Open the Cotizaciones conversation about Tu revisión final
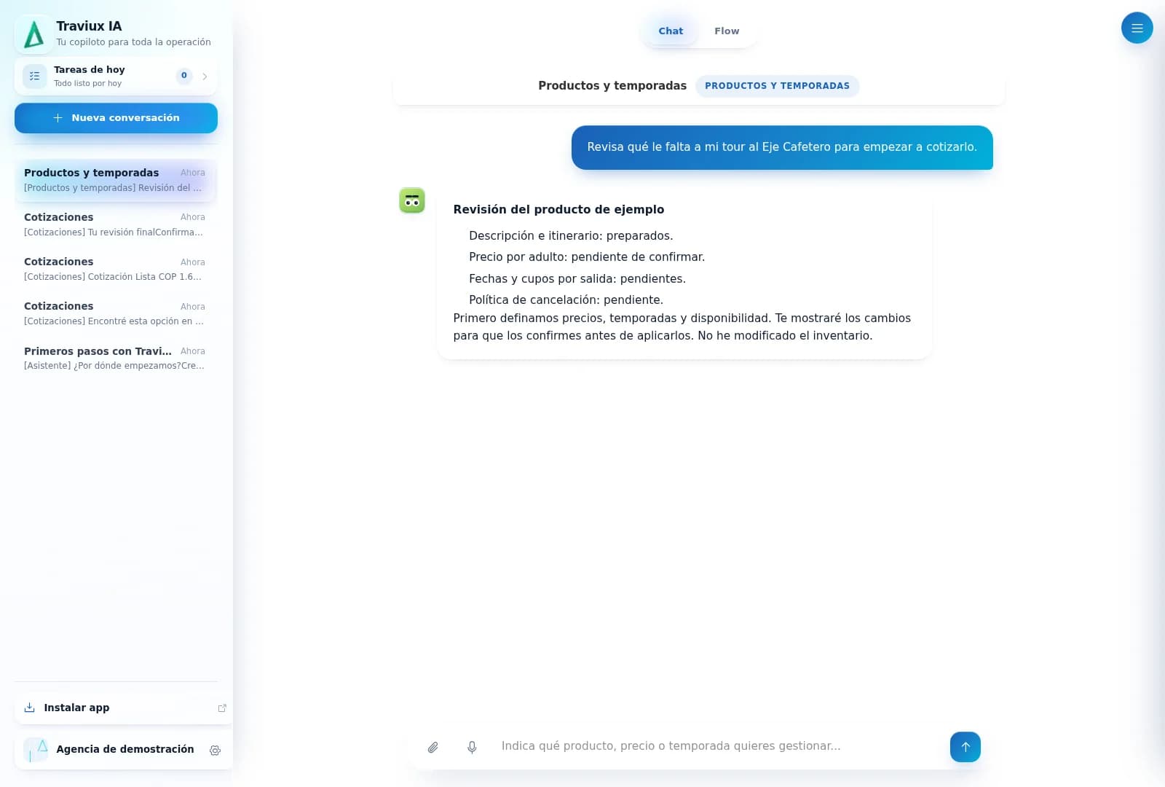1165x787 pixels. 116,224
